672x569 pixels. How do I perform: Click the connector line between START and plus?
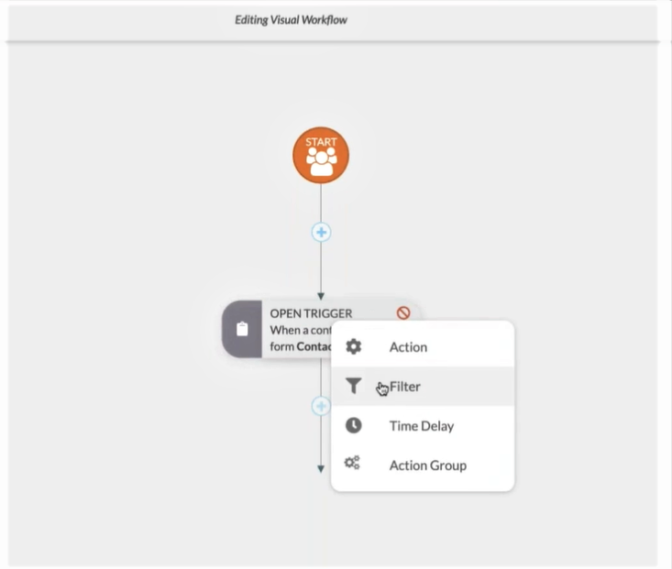(x=321, y=203)
